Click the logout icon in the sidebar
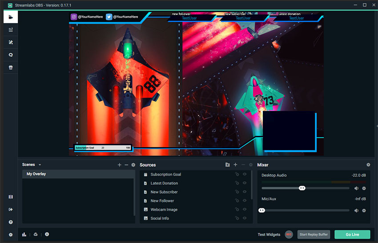Image resolution: width=378 pixels, height=243 pixels. [11, 210]
